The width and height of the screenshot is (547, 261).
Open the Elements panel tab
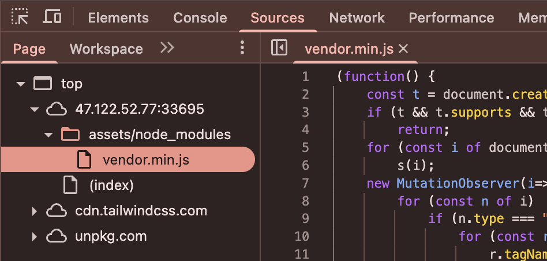tap(118, 18)
